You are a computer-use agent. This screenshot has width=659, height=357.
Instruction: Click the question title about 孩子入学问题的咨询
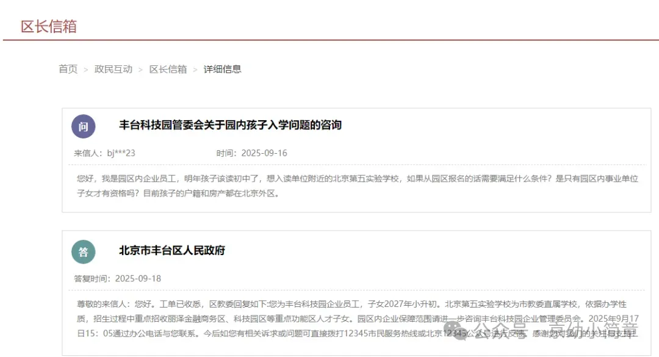pos(230,125)
